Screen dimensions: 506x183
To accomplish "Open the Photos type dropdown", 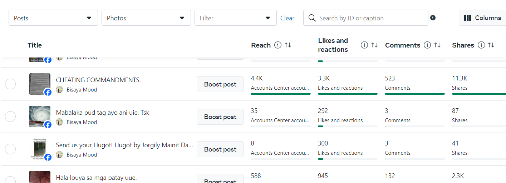I will pos(146,18).
